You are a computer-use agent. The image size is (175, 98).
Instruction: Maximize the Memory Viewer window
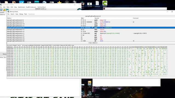[172, 11]
